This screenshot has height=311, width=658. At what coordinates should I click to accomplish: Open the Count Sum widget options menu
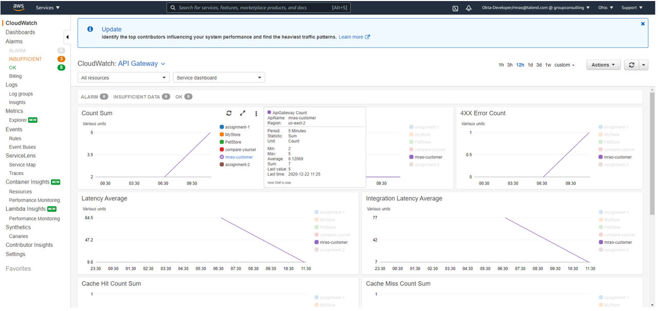click(x=256, y=113)
